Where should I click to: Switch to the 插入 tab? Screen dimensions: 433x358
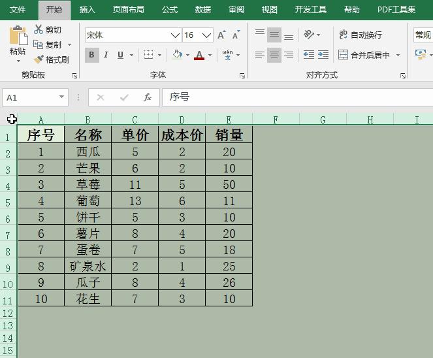coord(88,10)
